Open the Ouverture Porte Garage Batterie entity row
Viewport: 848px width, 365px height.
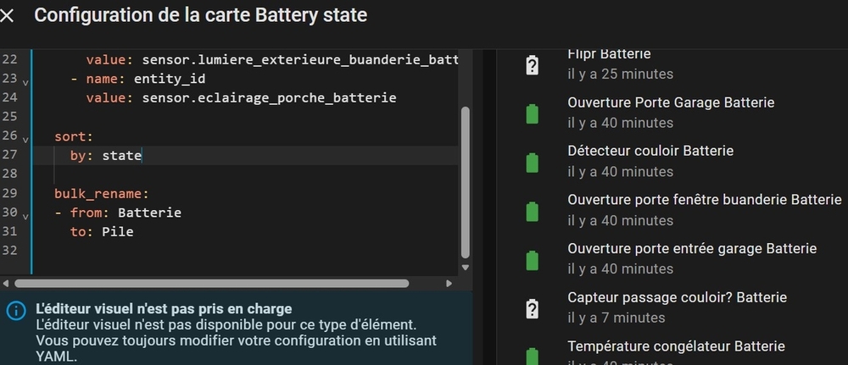tap(671, 113)
